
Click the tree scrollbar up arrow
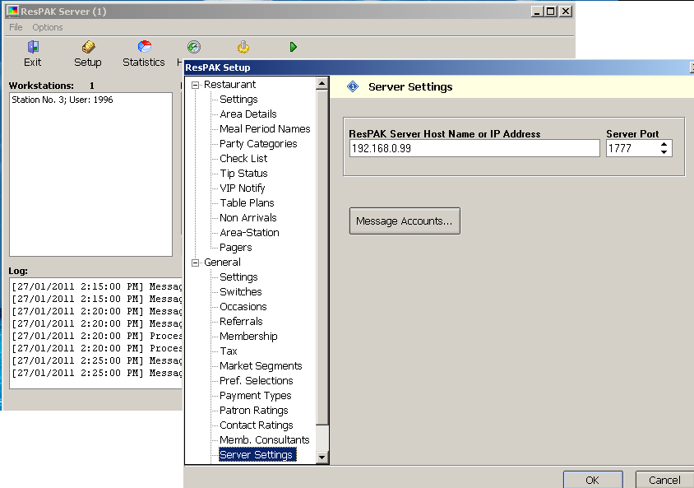point(322,83)
